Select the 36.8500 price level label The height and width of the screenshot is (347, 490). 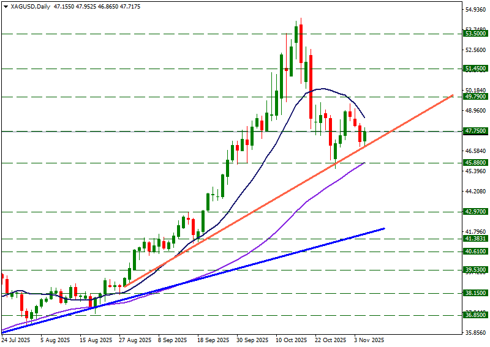(x=475, y=315)
